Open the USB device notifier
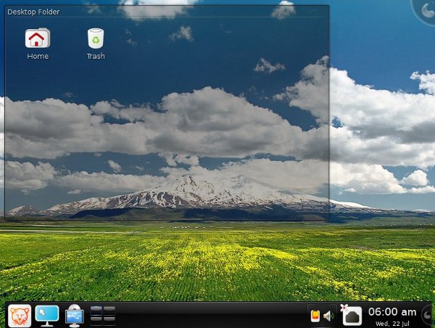The width and height of the screenshot is (435, 328). tap(75, 316)
